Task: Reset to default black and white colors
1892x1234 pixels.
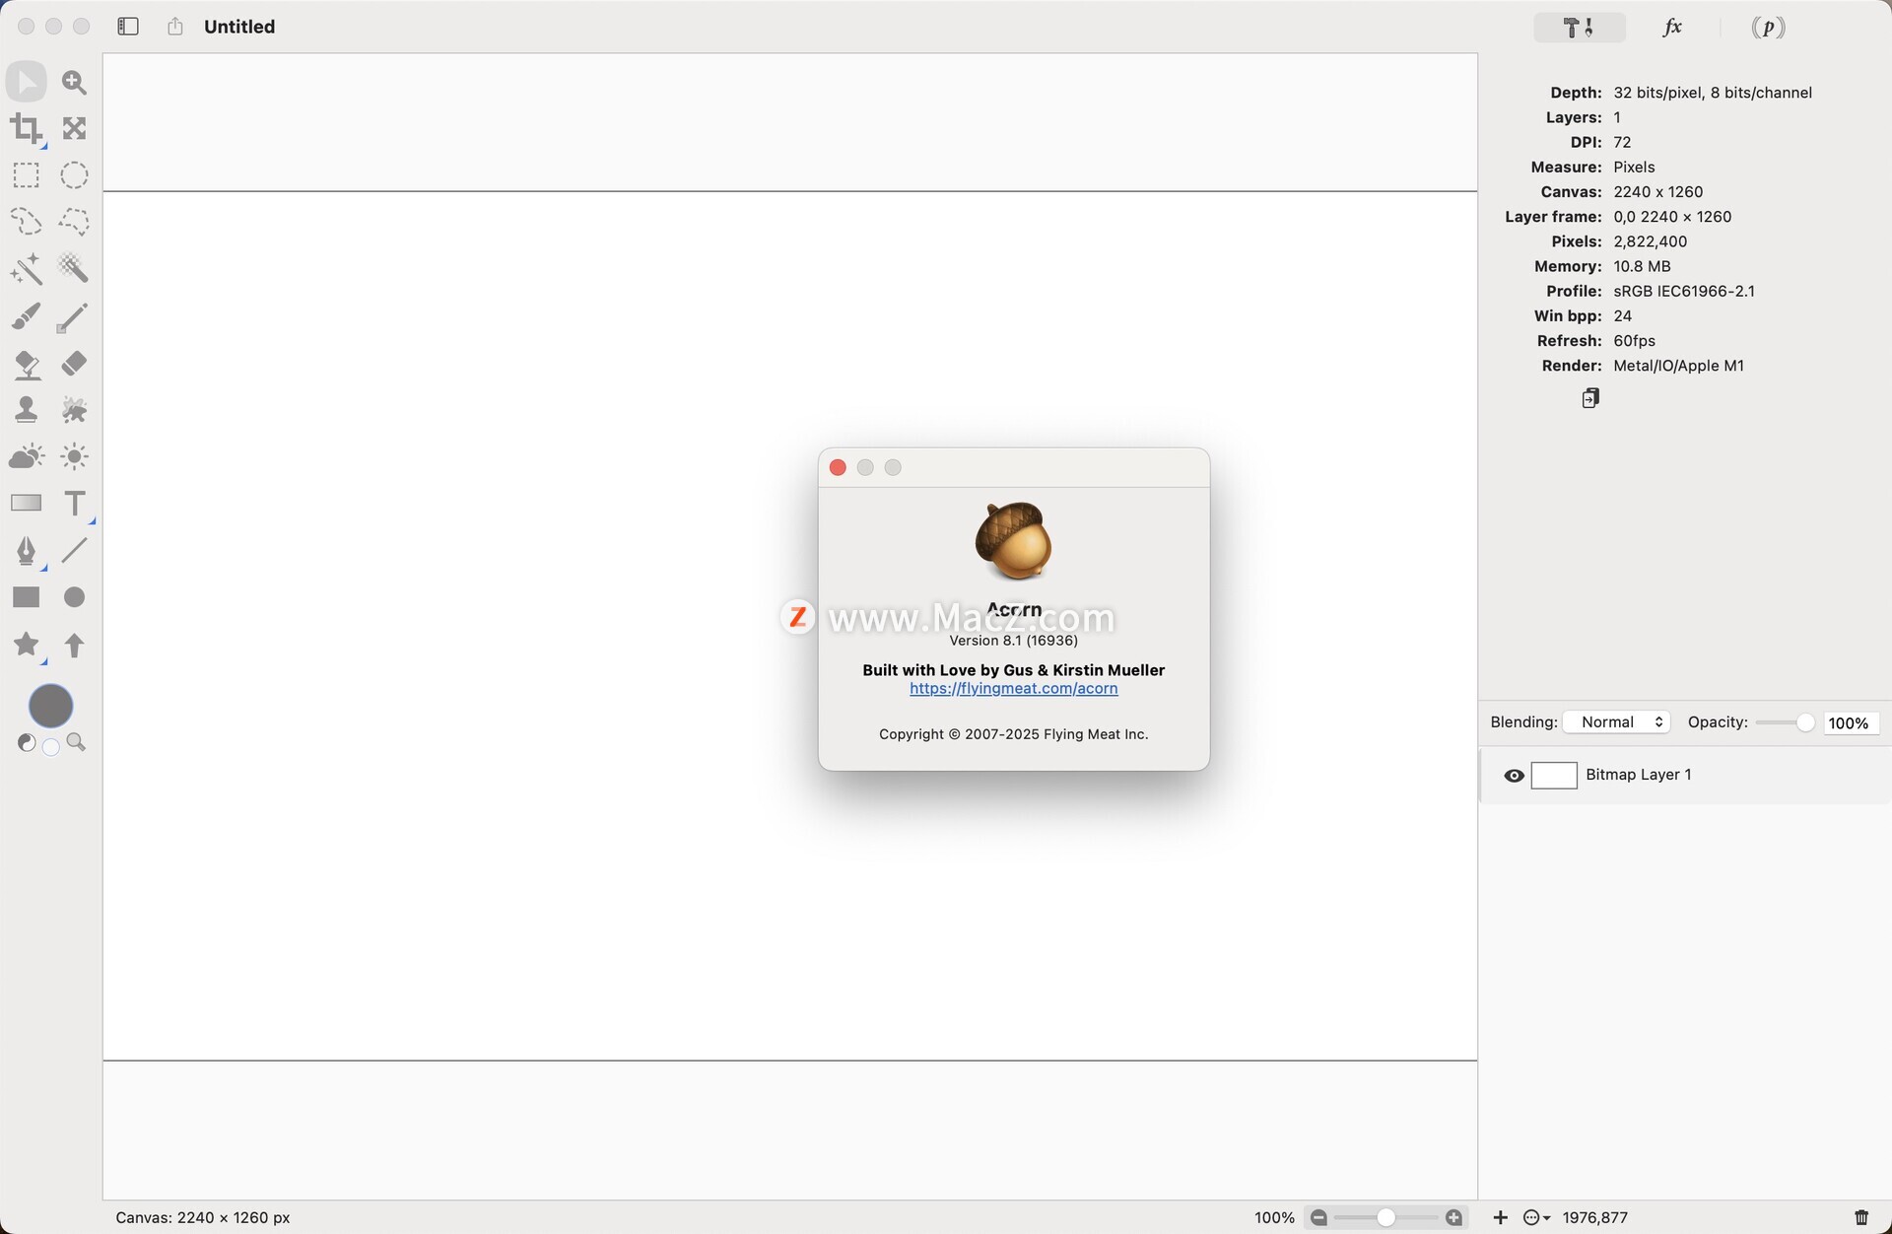Action: coord(27,743)
